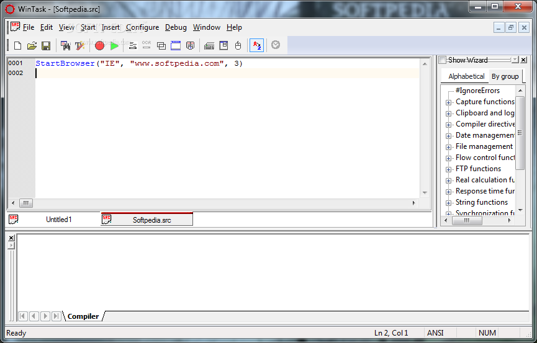Select the Compiler output tab
This screenshot has height=343, width=537.
pyautogui.click(x=83, y=316)
